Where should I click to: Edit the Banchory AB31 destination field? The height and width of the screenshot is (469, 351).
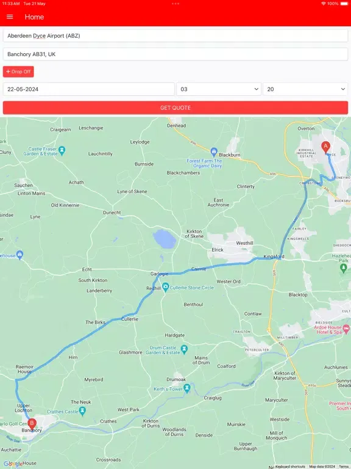175,54
